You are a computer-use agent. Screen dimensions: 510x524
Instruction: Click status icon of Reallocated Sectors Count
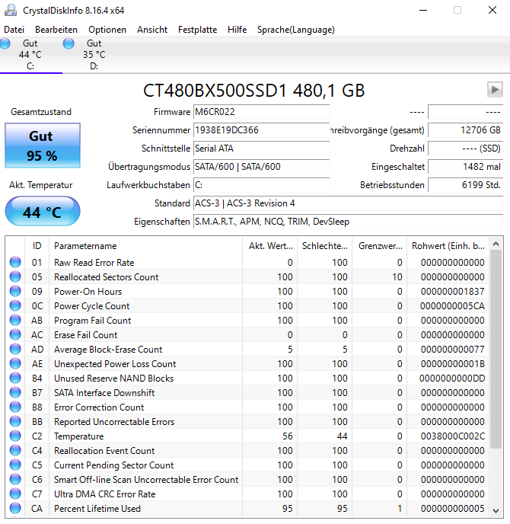(x=15, y=276)
